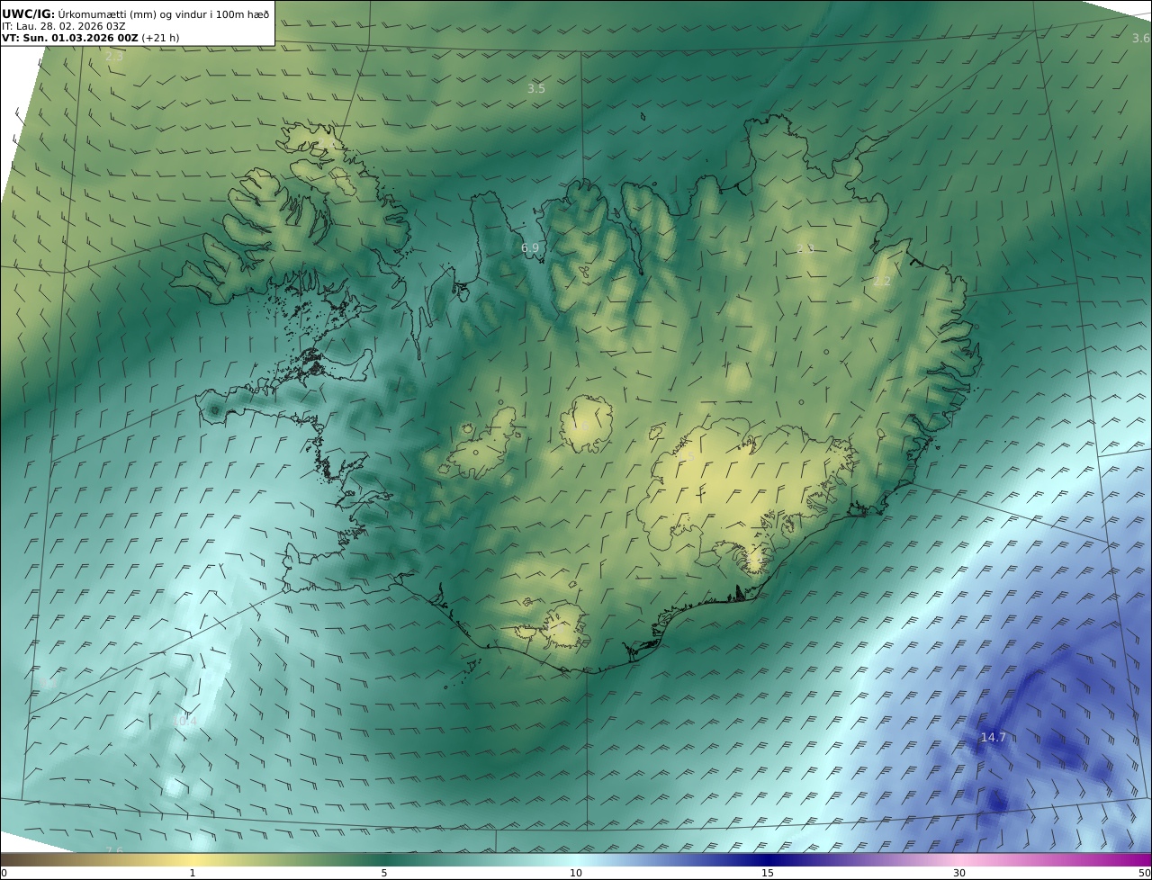1152x880 pixels.
Task: Click the 2.2 value label in east Iceland
Action: click(x=882, y=281)
